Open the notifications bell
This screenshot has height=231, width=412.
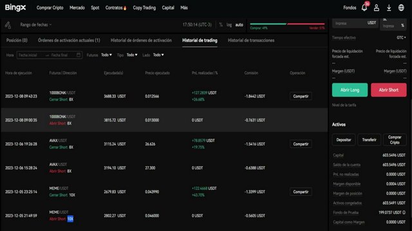(364, 8)
